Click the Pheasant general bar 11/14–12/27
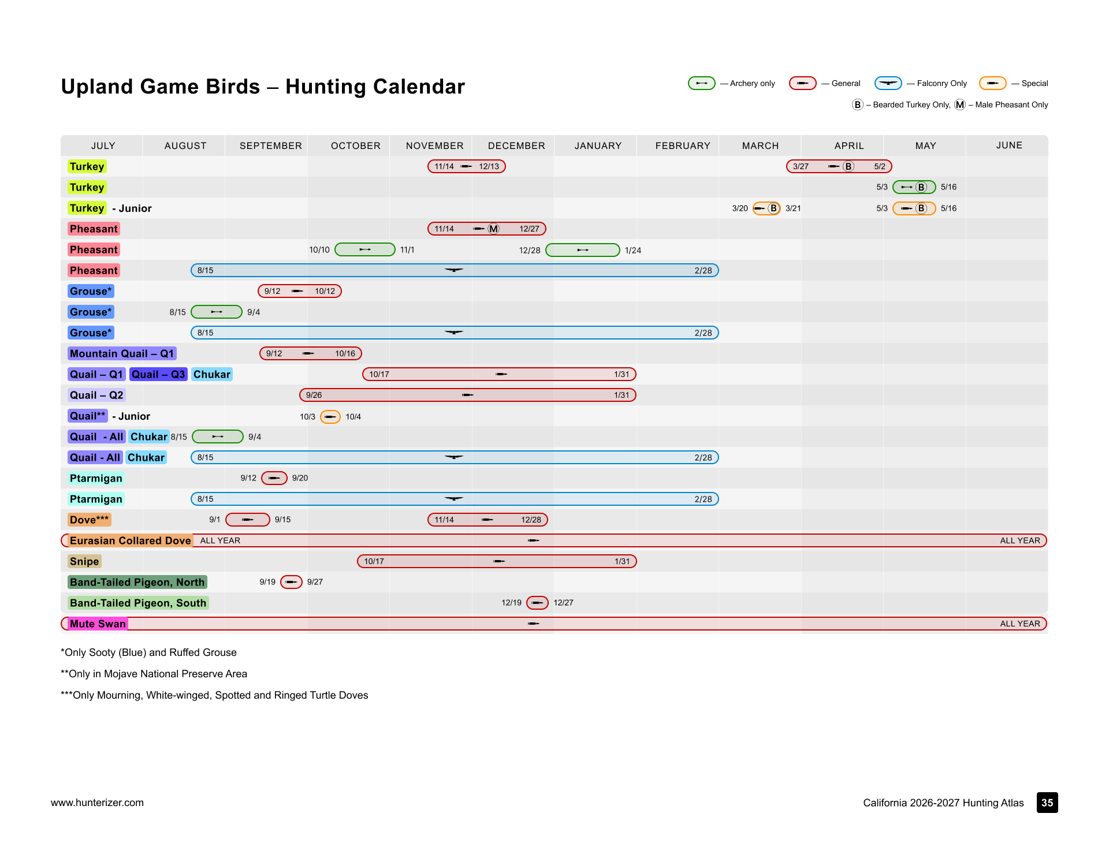The image size is (1109, 858). 487,229
